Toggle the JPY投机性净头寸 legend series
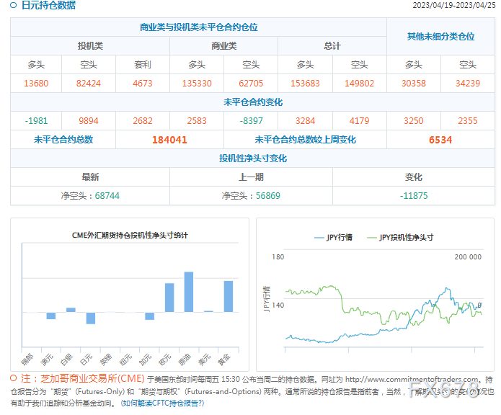Viewport: 501px width, 415px height. click(x=400, y=237)
